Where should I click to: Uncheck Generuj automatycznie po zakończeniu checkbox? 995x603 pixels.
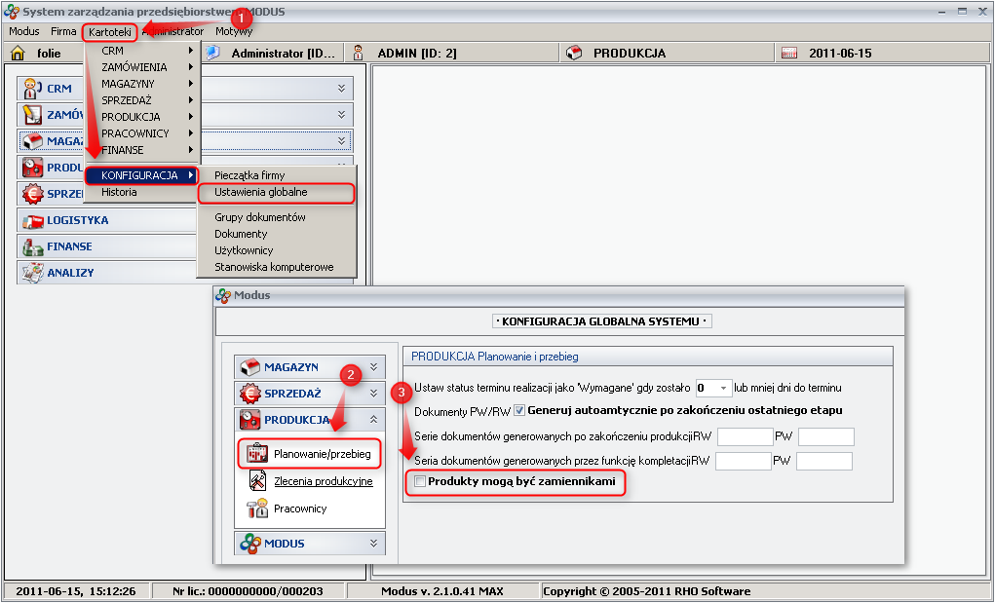tap(519, 410)
